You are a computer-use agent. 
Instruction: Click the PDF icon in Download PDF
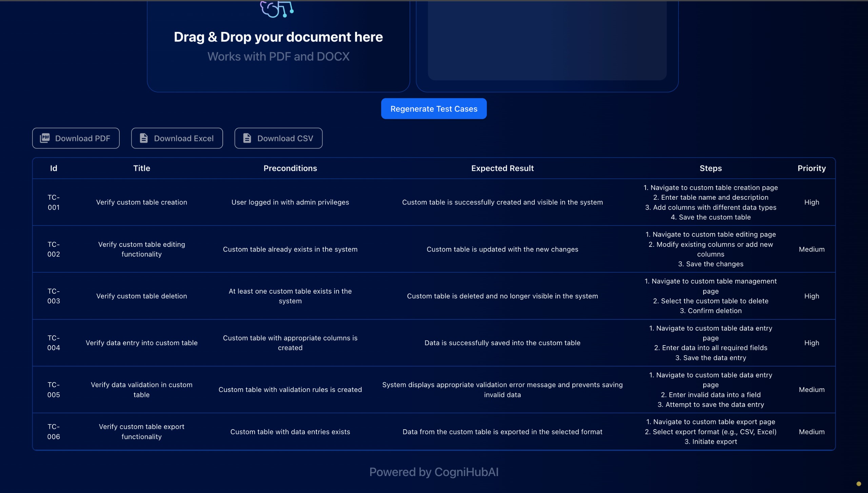[45, 138]
